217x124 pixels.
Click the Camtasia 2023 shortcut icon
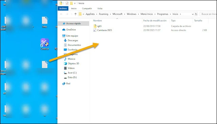coord(95,30)
